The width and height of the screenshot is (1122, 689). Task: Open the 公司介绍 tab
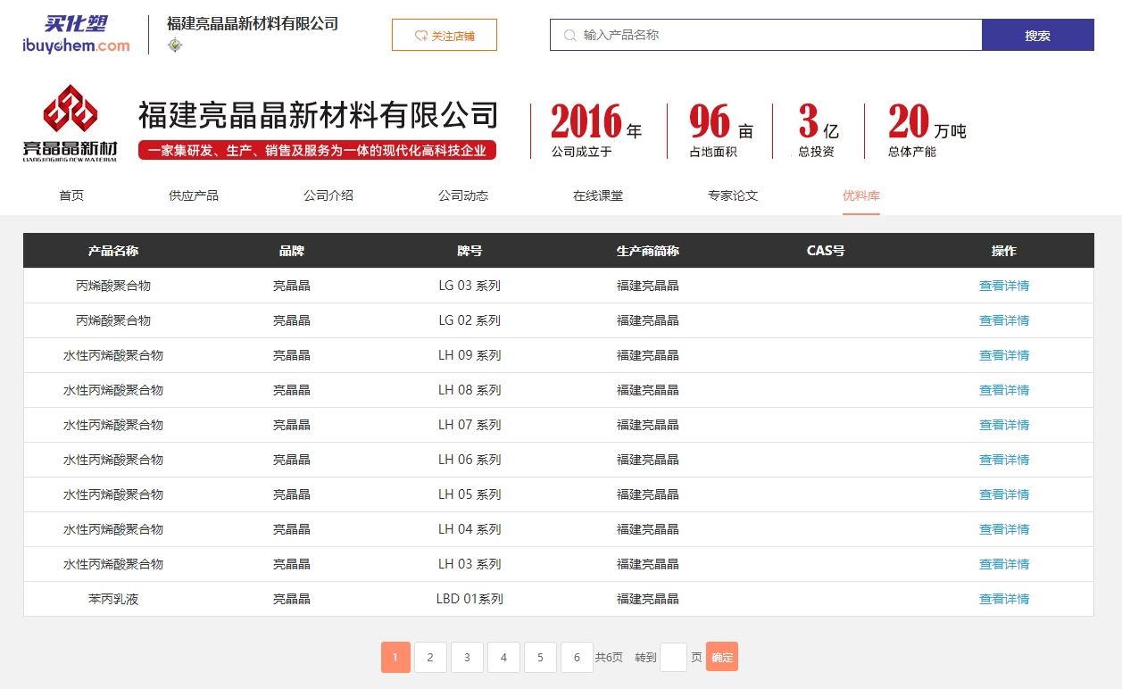(x=328, y=195)
